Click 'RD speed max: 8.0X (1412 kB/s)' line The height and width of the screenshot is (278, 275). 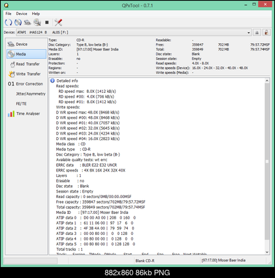pyautogui.click(x=87, y=92)
